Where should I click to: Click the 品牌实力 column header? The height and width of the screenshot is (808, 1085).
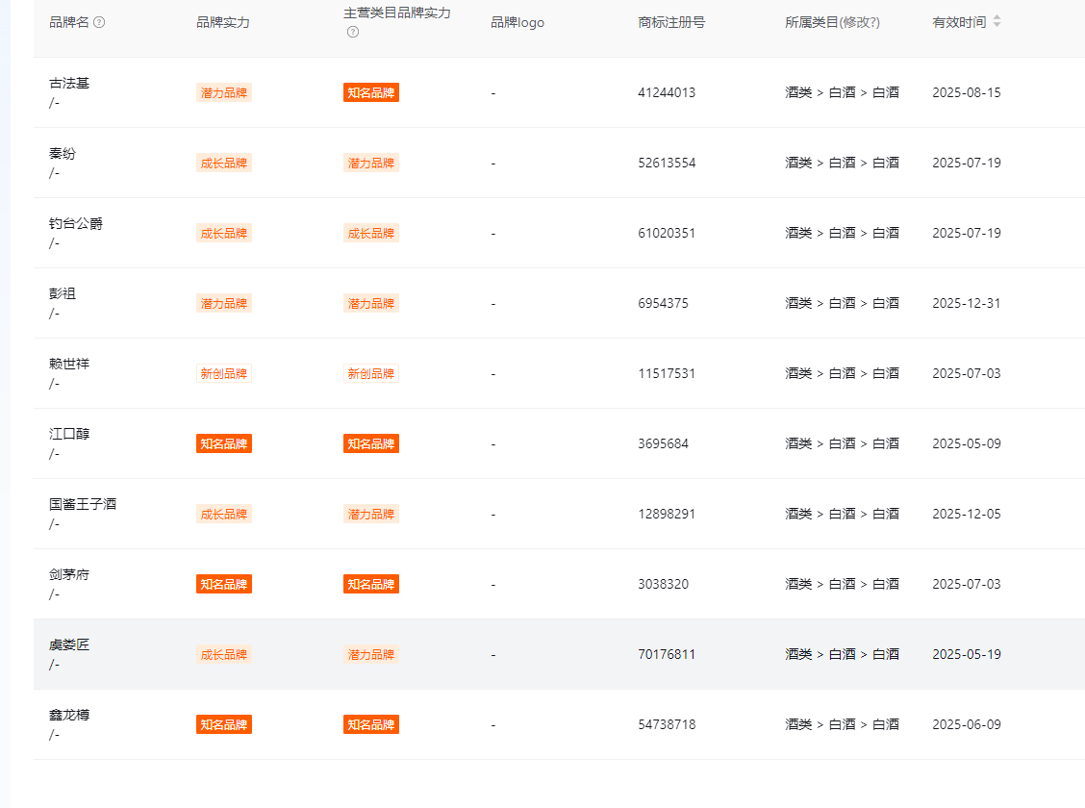pyautogui.click(x=223, y=22)
